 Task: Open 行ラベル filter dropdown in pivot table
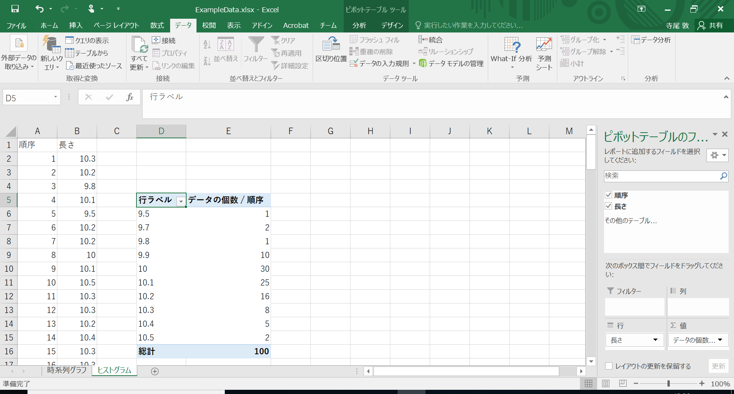coord(181,201)
